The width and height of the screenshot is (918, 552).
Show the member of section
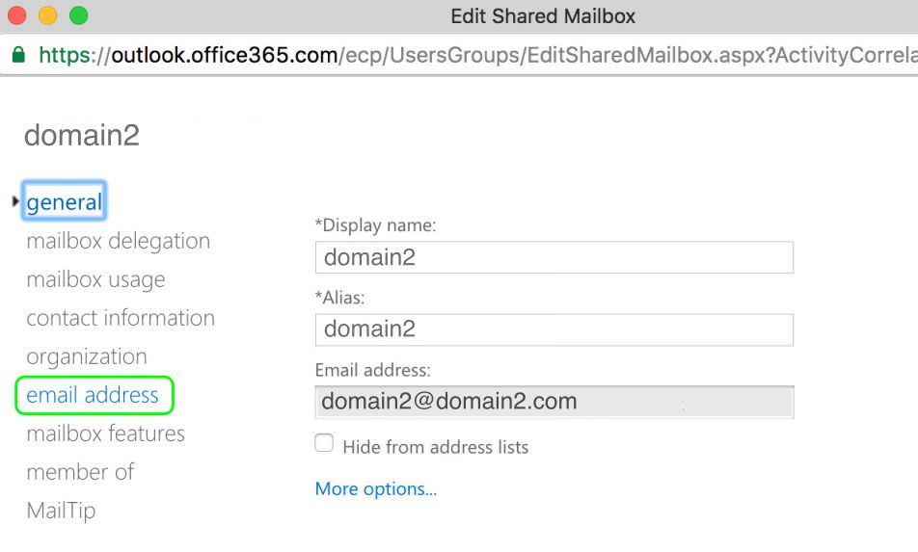(x=80, y=472)
